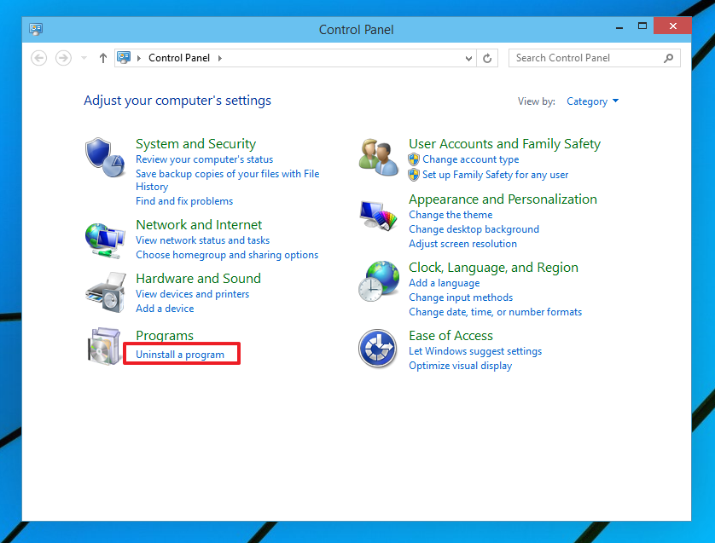Image resolution: width=715 pixels, height=543 pixels.
Task: Open View network status and tasks
Action: click(x=202, y=240)
